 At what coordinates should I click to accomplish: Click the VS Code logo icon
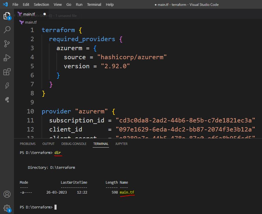5,4
